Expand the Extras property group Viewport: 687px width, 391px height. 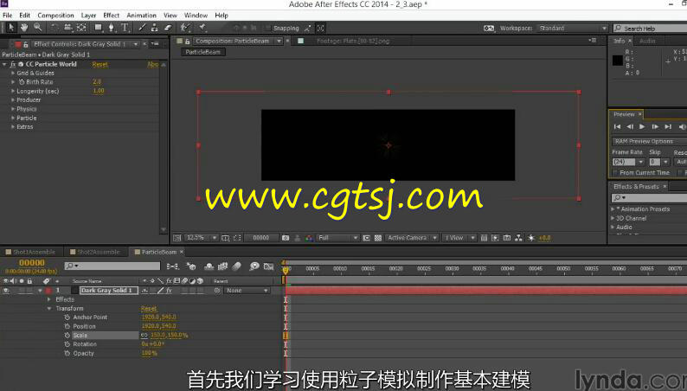pyautogui.click(x=13, y=127)
